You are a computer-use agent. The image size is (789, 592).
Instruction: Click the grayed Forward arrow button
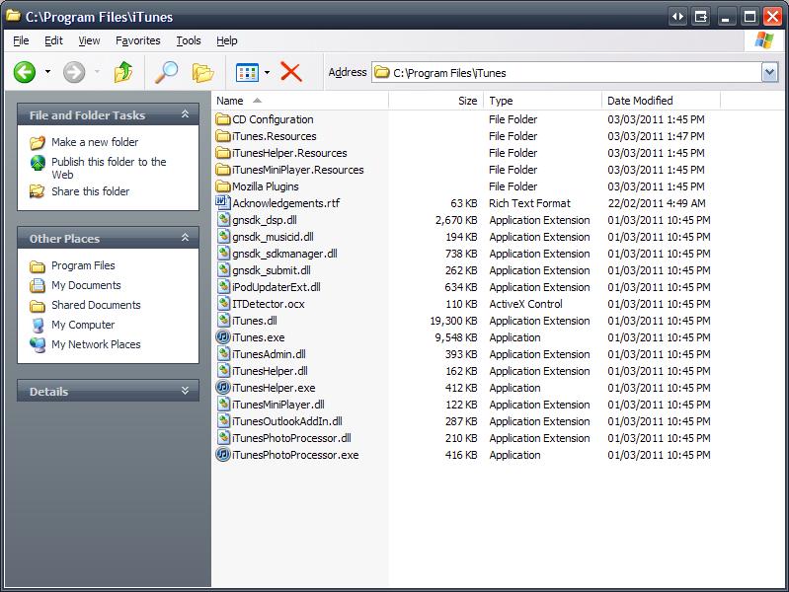[x=74, y=72]
